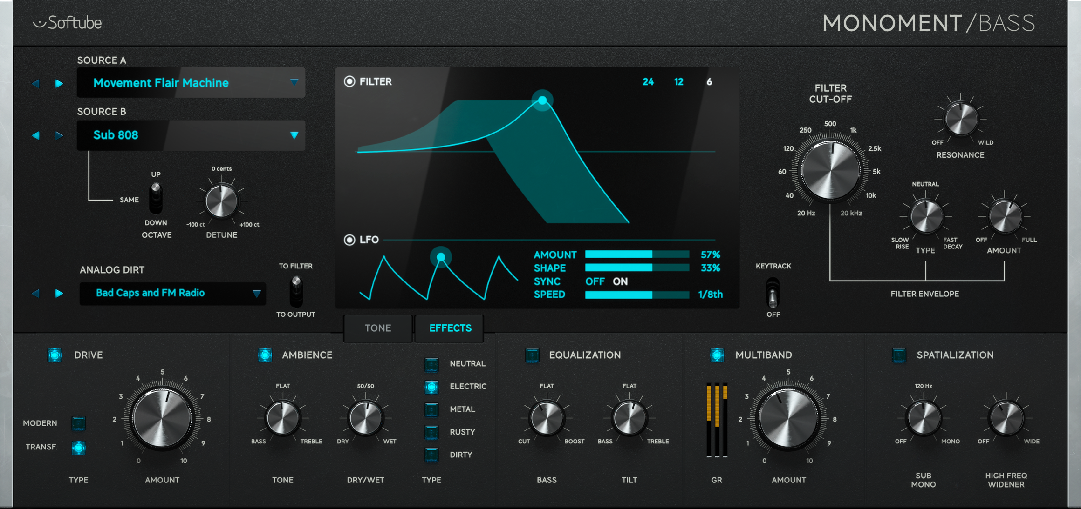Switch to the Tone tab

click(x=377, y=328)
